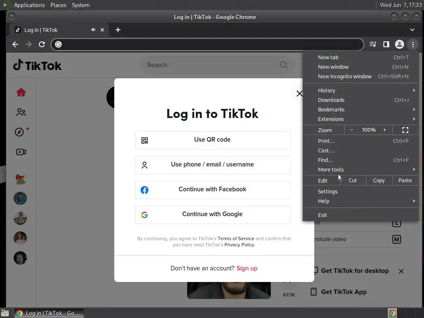Decrease zoom with the minus button

click(x=352, y=130)
